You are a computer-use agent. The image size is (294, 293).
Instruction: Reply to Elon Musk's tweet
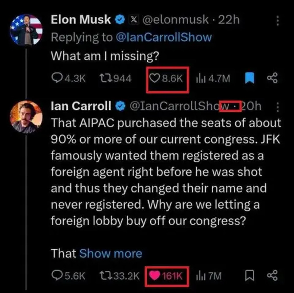point(57,78)
